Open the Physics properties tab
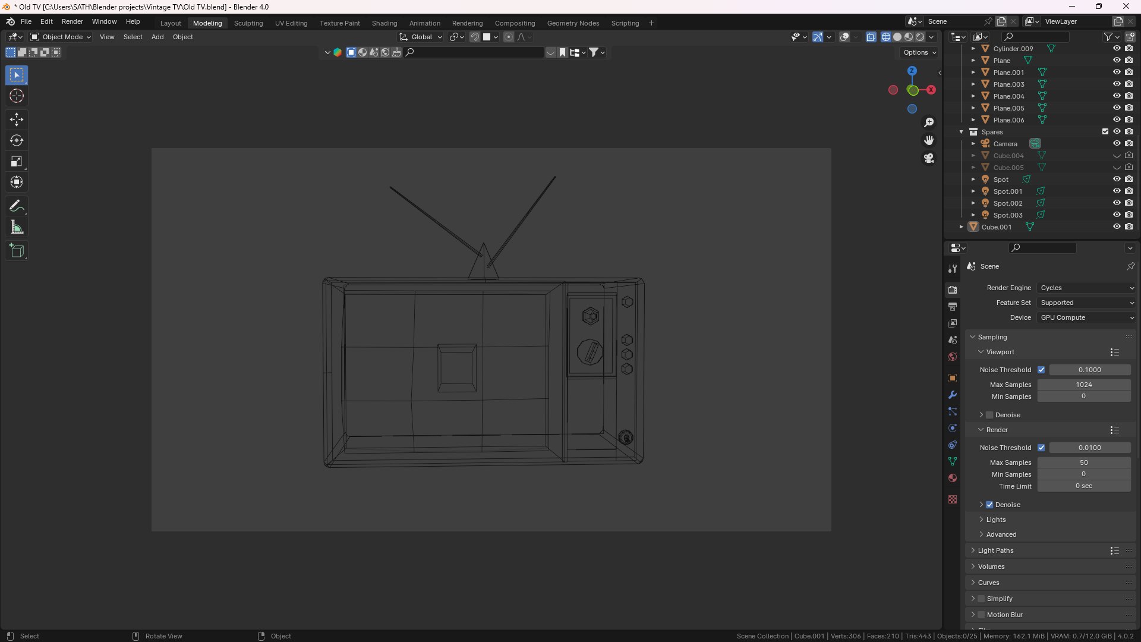This screenshot has width=1141, height=642. coord(953,428)
